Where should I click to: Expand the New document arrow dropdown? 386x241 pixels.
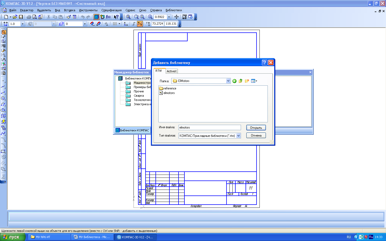(10, 17)
